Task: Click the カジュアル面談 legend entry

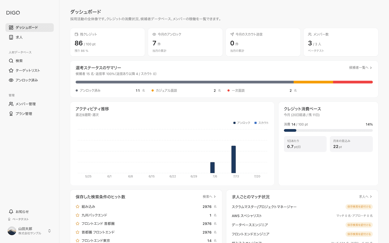Action: click(186, 90)
